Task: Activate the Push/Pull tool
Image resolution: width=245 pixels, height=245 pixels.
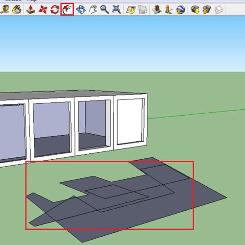Action: tap(31, 9)
